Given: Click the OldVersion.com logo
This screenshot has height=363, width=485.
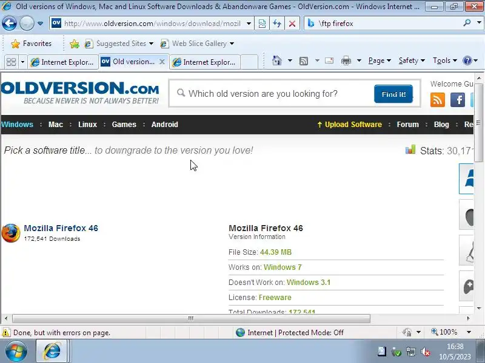Looking at the screenshot, I should [x=80, y=93].
